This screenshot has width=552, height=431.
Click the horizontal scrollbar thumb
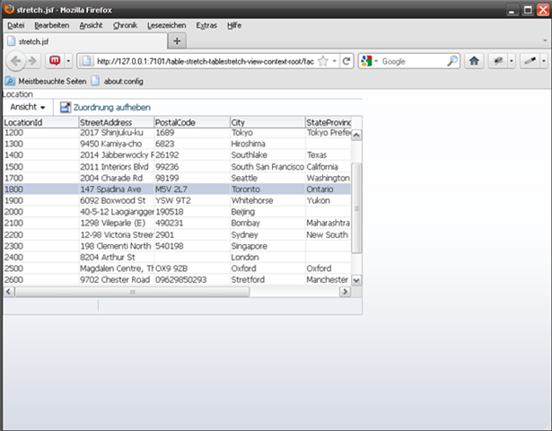click(x=132, y=292)
